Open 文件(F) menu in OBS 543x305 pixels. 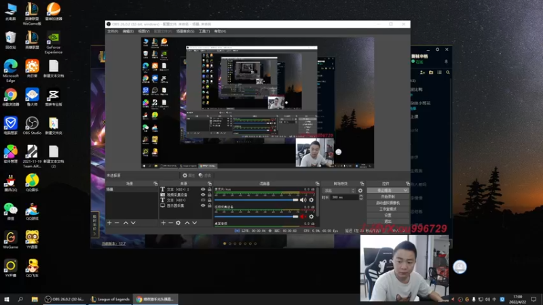[x=113, y=31]
